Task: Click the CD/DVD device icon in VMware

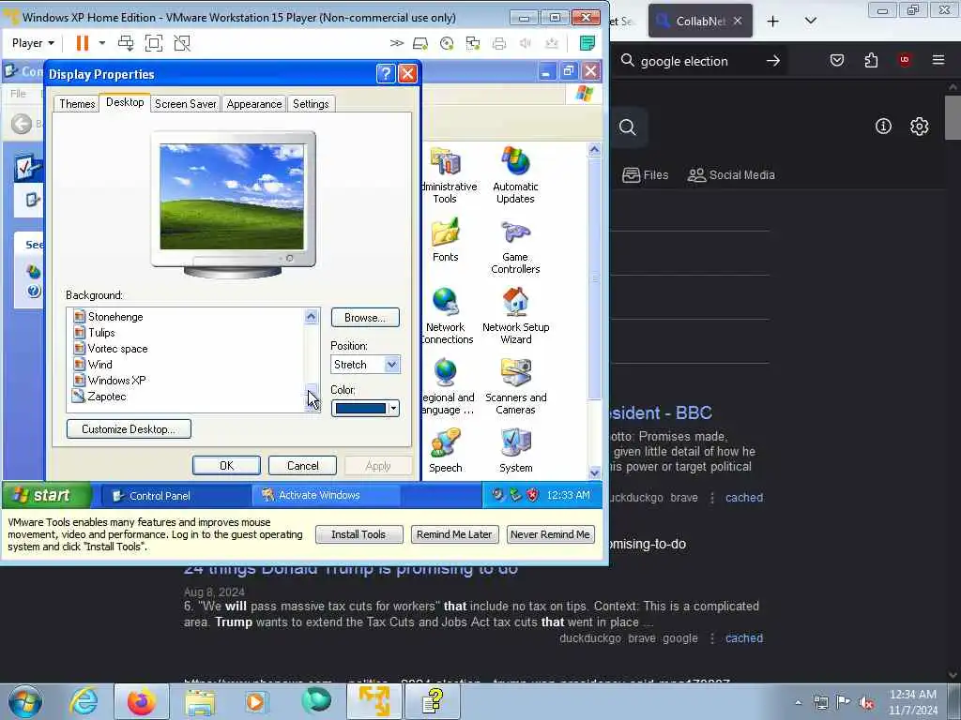Action: 447,43
